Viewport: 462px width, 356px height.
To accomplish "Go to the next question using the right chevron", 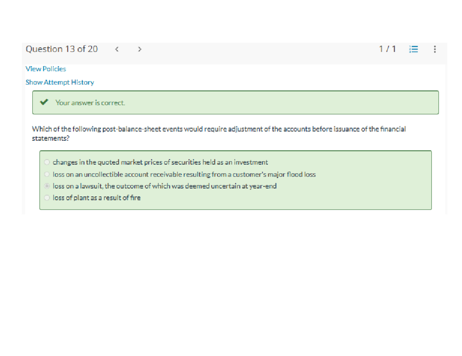I will pos(139,49).
